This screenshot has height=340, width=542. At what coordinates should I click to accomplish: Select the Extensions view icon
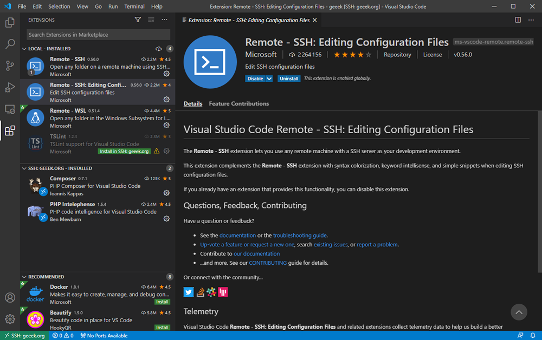pos(10,131)
